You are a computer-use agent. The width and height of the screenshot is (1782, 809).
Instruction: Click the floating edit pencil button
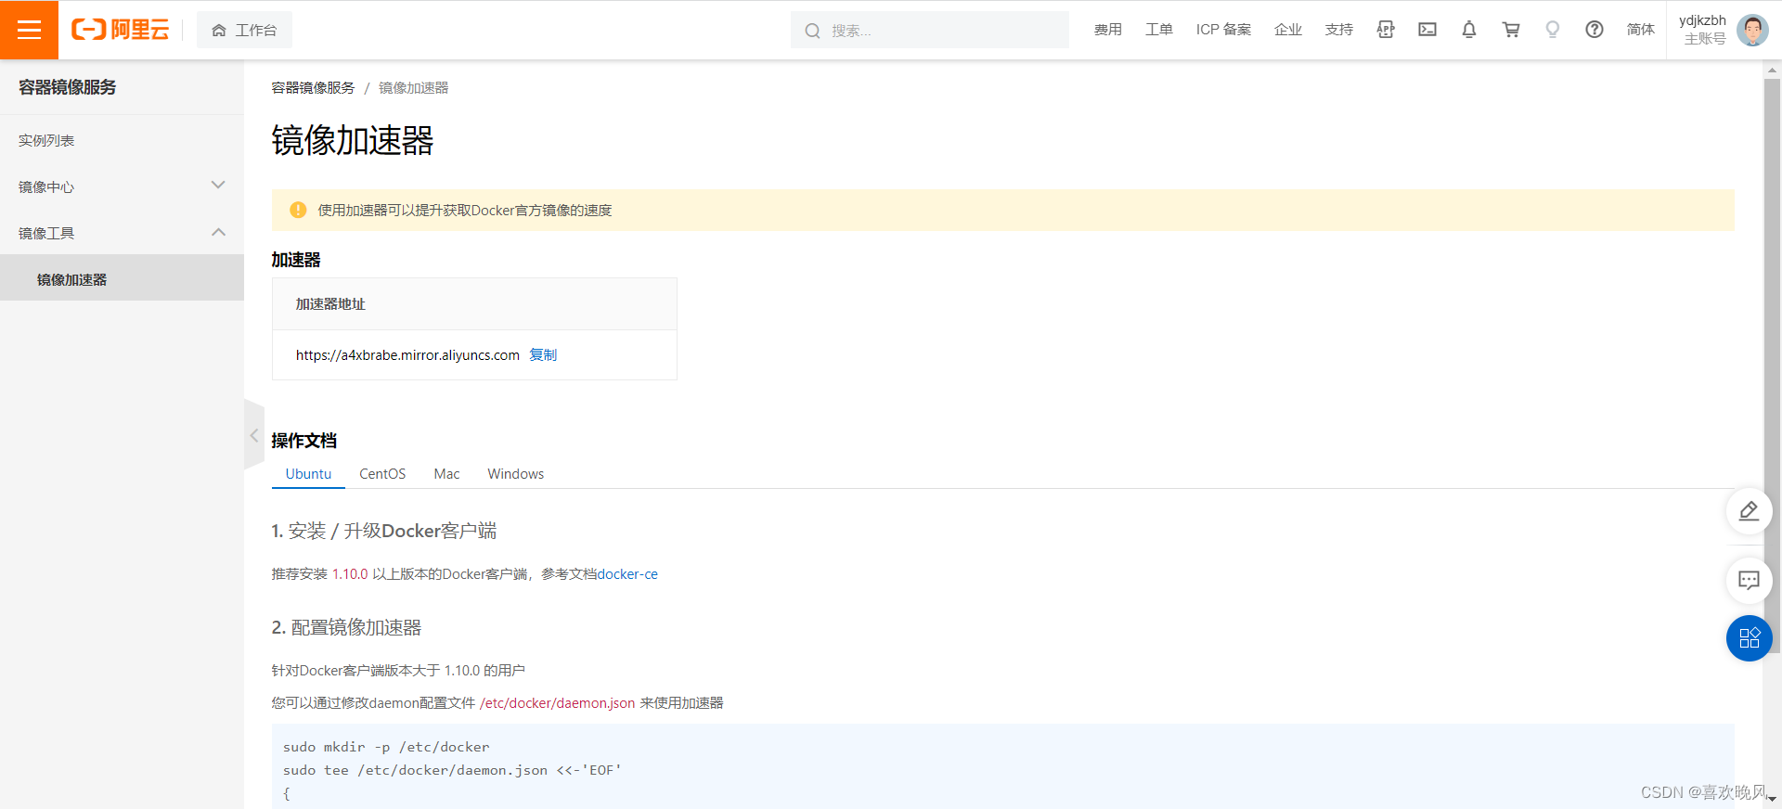[x=1749, y=511]
